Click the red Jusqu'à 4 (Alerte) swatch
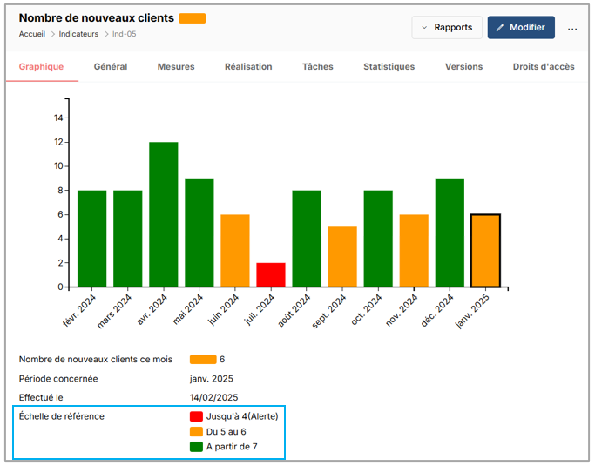Screen dimensions: 595x466 pyautogui.click(x=196, y=416)
